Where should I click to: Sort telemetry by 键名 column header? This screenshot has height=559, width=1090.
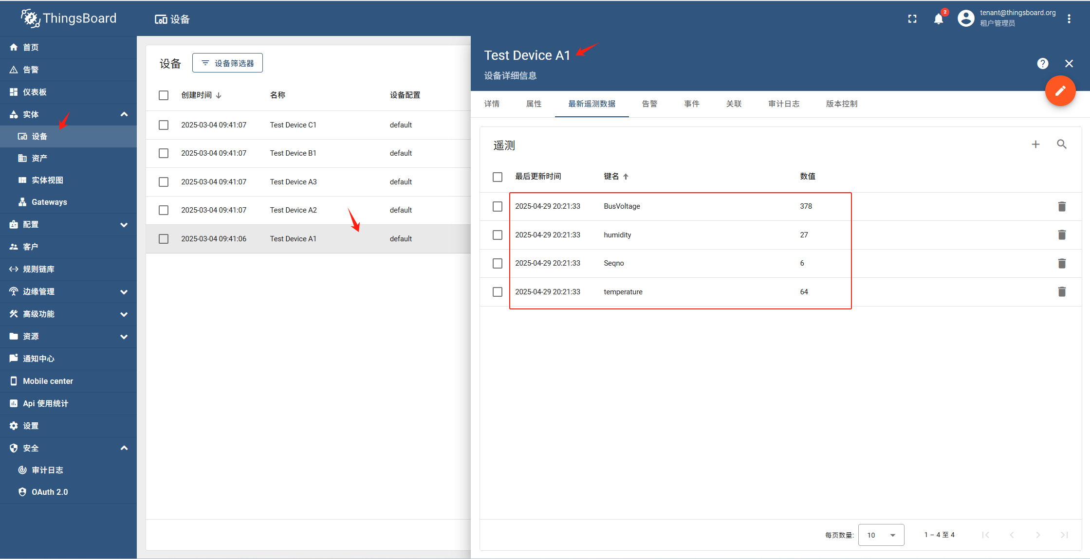[x=611, y=177]
